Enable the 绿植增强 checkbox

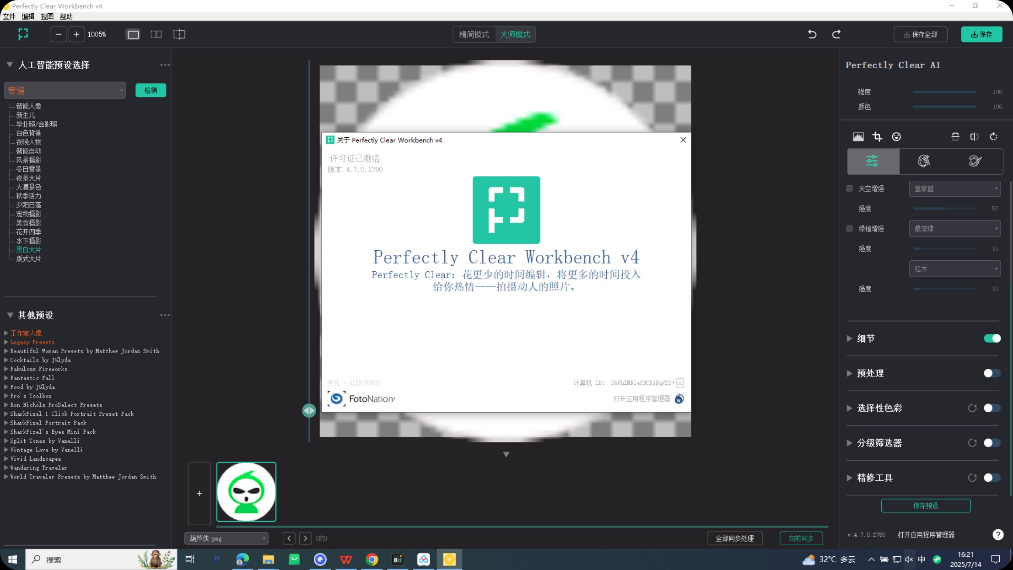point(850,229)
